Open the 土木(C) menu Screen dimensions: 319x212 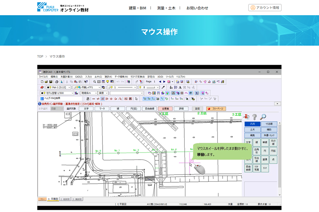[x=98, y=77]
